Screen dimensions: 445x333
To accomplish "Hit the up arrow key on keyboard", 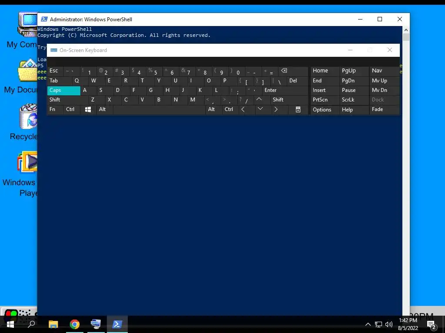I will tap(259, 100).
